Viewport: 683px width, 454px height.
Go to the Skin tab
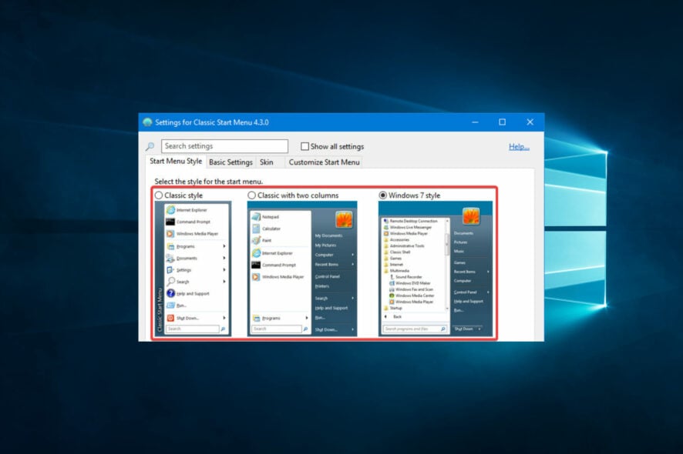tap(267, 162)
